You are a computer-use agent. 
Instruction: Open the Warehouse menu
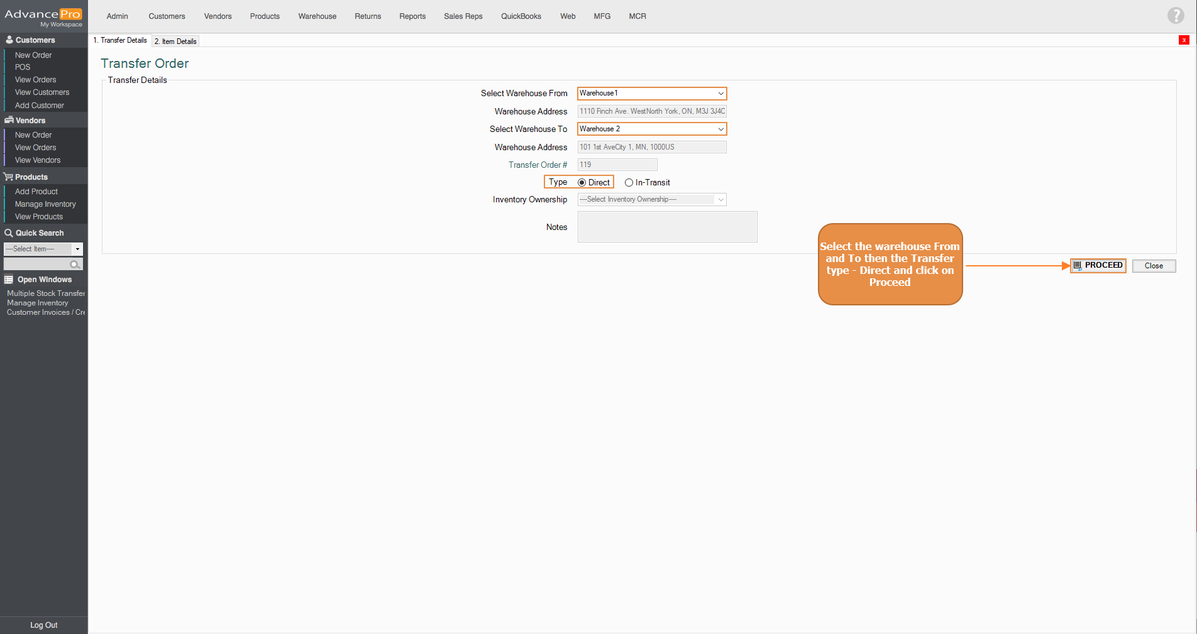tap(317, 16)
